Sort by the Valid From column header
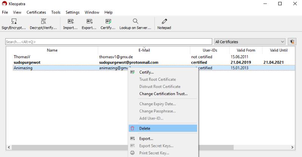302x157 pixels. tap(246, 50)
